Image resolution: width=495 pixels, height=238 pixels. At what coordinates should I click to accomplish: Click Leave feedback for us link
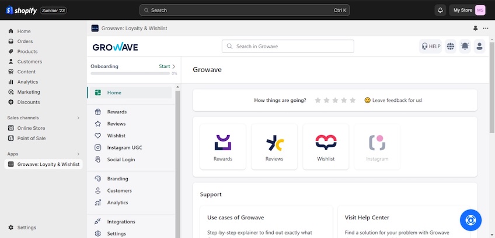click(x=393, y=101)
